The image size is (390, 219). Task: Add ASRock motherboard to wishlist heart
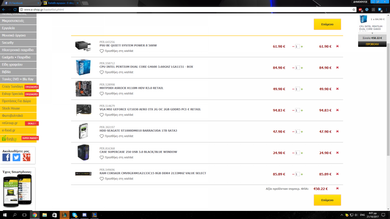tap(102, 93)
